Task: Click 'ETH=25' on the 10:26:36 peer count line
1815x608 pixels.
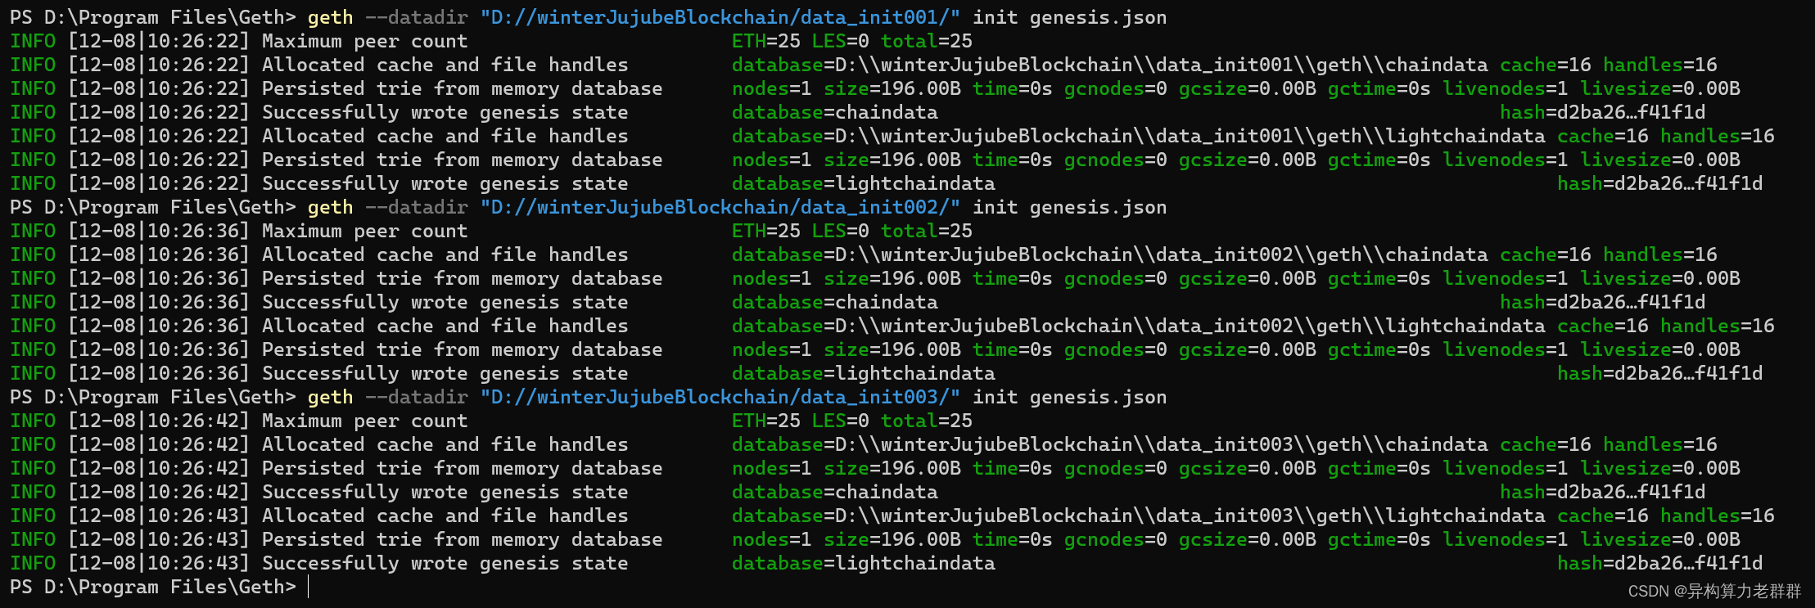Action: point(766,231)
